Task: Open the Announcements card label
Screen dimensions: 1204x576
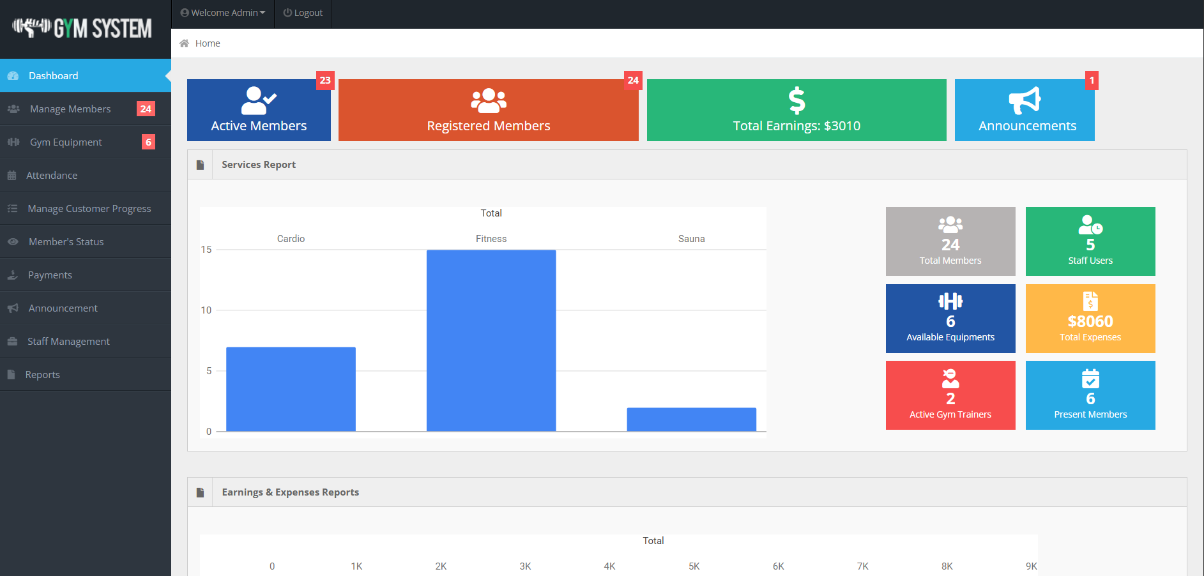Action: pyautogui.click(x=1027, y=126)
